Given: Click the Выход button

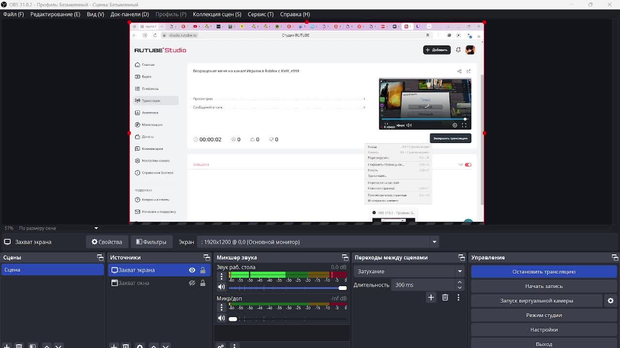Looking at the screenshot, I should [x=544, y=344].
